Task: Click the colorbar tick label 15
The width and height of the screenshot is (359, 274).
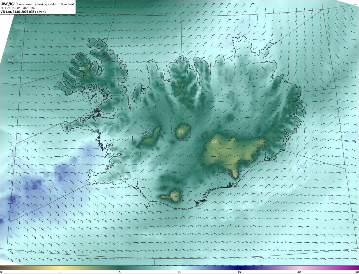Action: coord(239,272)
